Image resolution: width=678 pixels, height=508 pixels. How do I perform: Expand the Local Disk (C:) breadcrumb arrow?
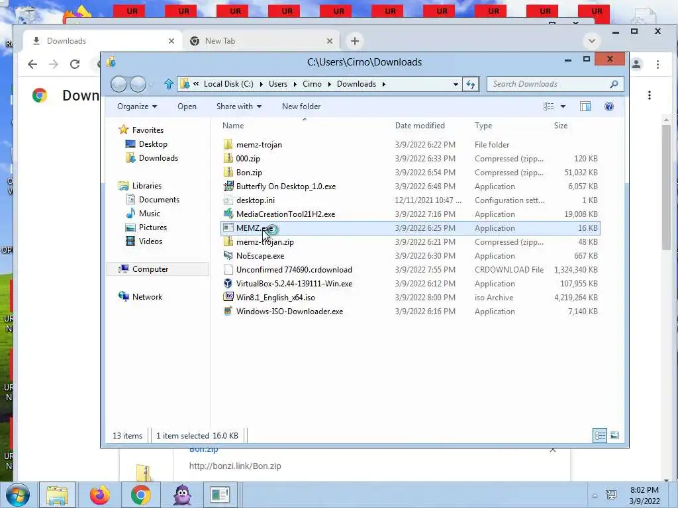261,84
